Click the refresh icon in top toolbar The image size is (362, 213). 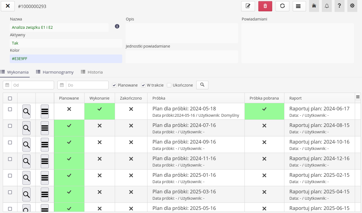(282, 6)
